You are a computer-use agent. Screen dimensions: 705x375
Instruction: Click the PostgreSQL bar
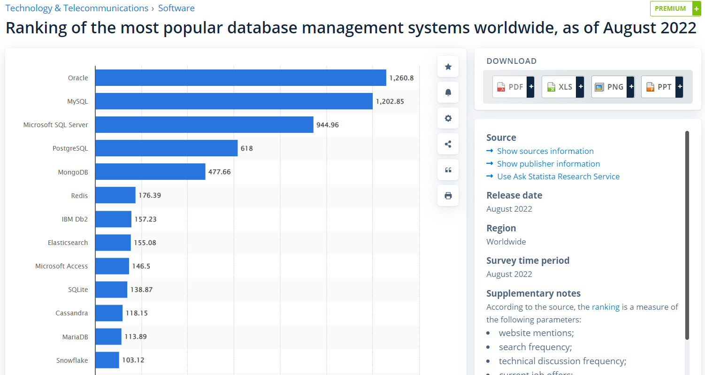click(x=167, y=148)
